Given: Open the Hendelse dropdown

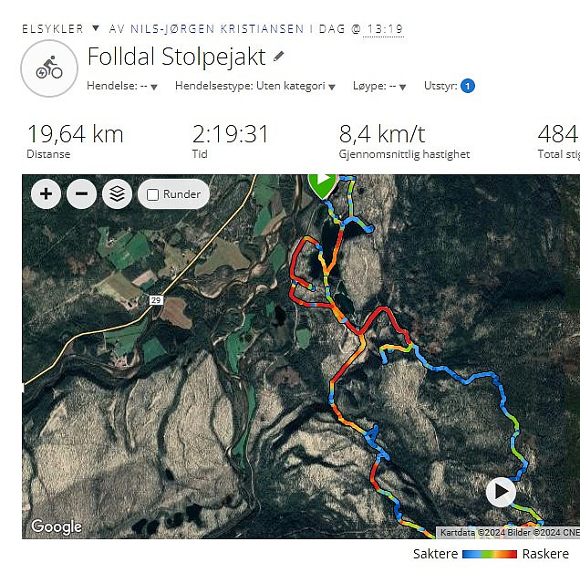Looking at the screenshot, I should point(122,87).
